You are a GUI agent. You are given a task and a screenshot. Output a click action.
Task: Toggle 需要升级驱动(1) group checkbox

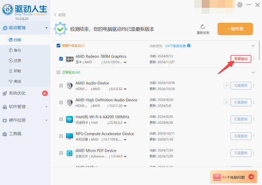(59, 45)
